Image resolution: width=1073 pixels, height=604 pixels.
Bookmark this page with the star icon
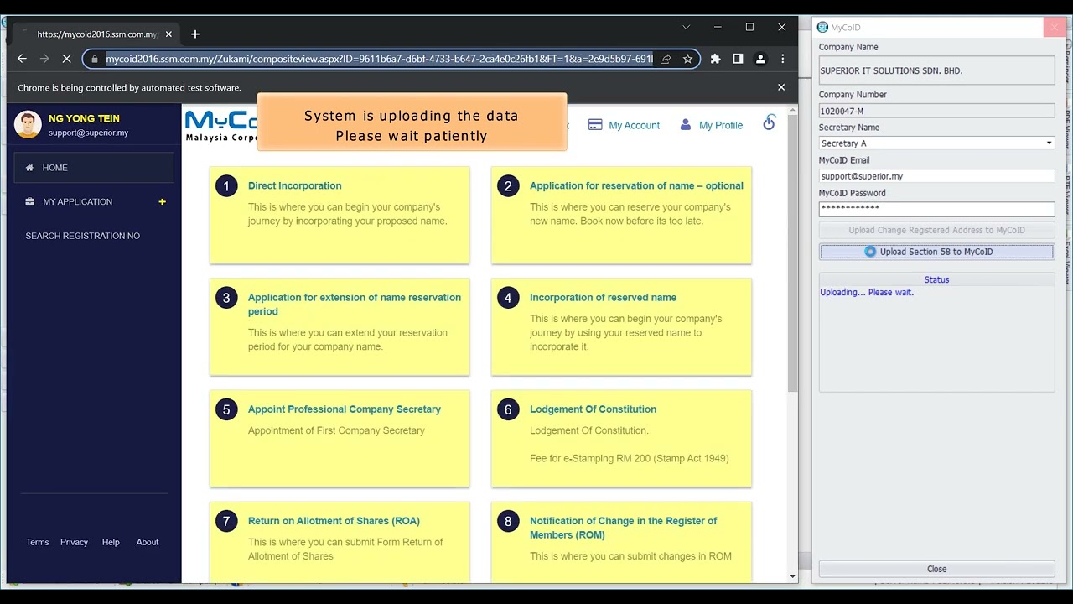click(x=687, y=59)
